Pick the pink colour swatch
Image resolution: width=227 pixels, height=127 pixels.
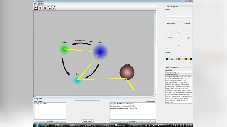pyautogui.click(x=184, y=59)
